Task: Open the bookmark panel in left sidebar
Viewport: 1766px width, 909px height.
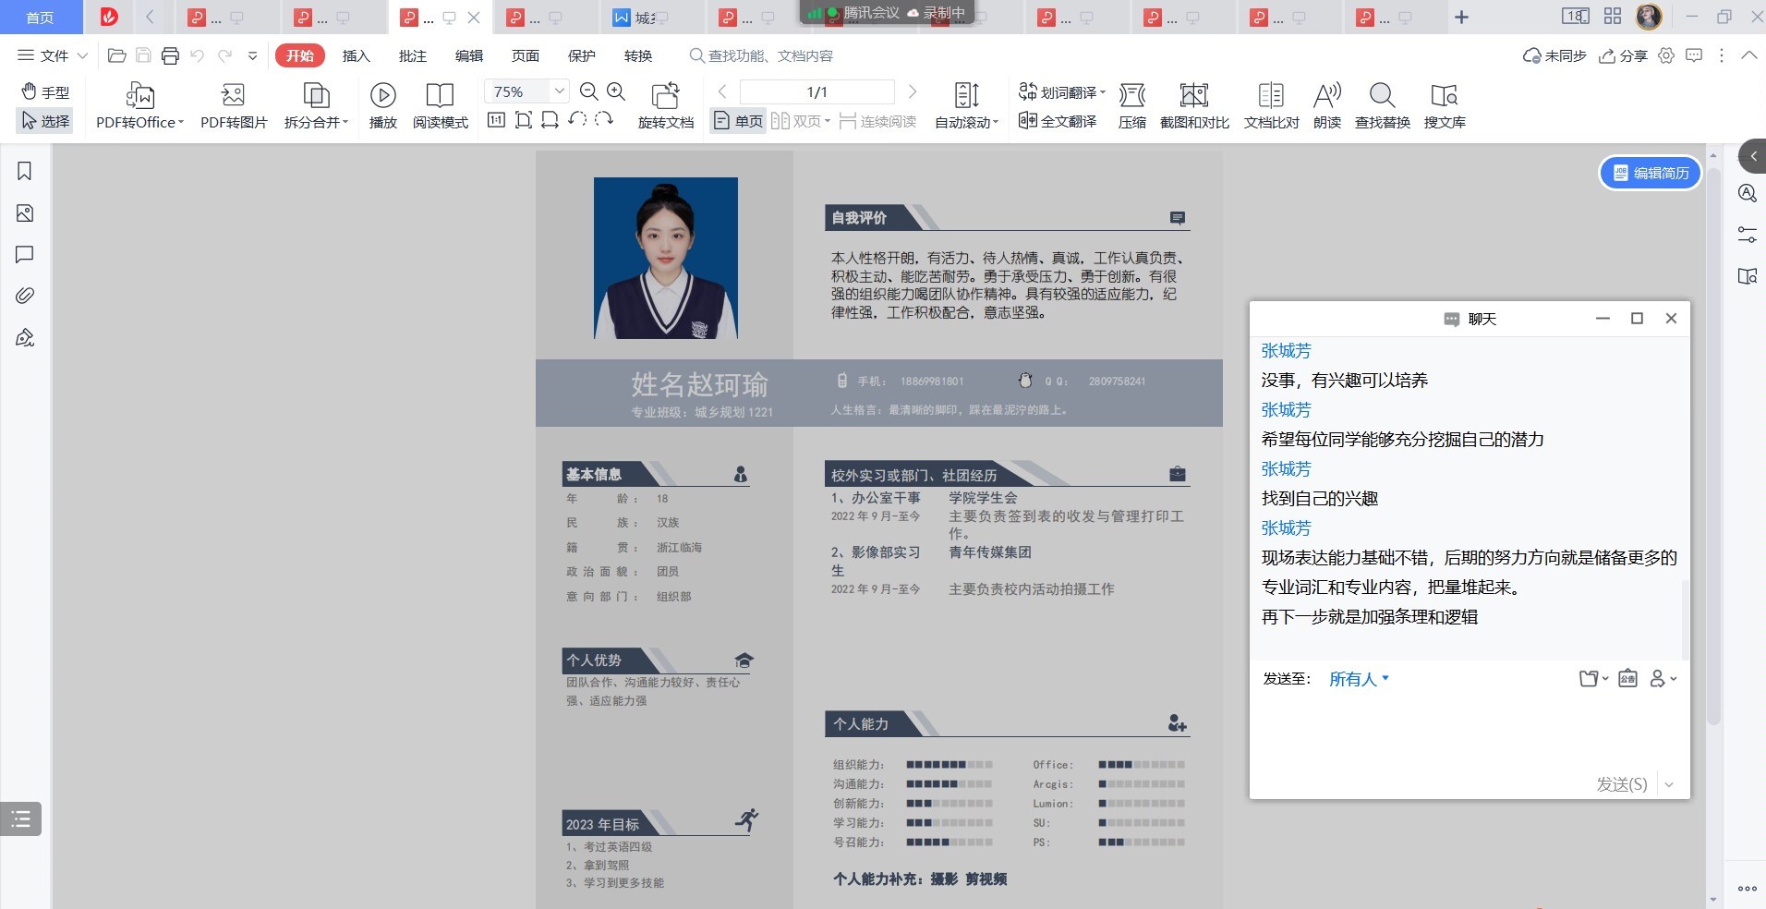Action: [25, 171]
